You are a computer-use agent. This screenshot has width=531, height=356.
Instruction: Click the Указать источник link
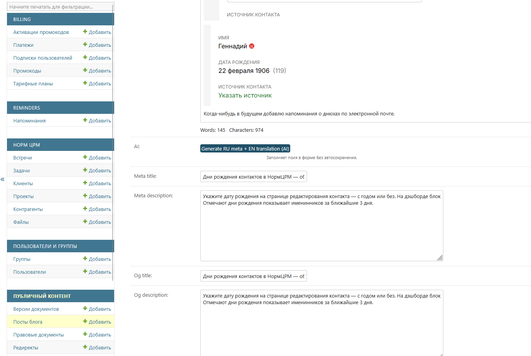[x=245, y=96]
